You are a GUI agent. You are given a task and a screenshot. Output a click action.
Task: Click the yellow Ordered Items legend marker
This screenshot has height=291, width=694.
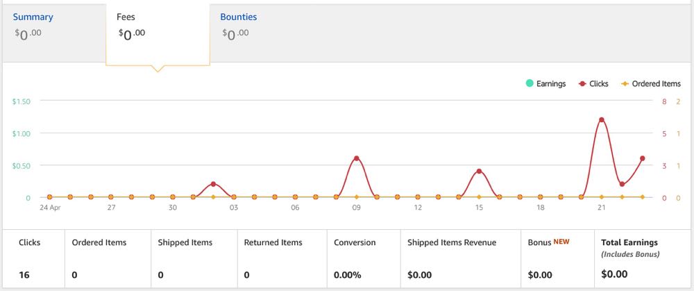(625, 84)
